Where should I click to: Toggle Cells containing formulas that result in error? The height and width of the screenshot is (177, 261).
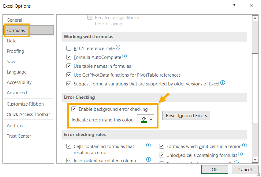69,146
